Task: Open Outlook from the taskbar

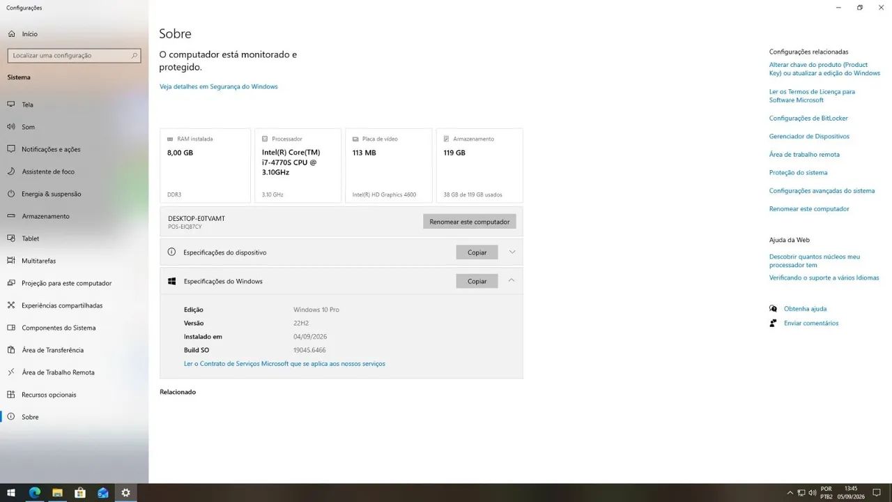Action: click(103, 493)
